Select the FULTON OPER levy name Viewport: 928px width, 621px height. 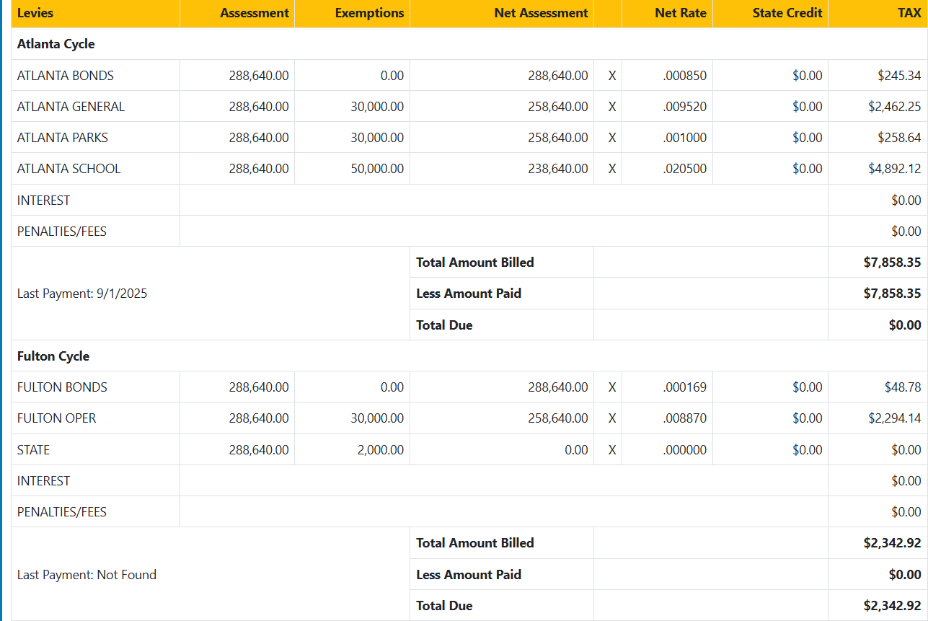56,418
